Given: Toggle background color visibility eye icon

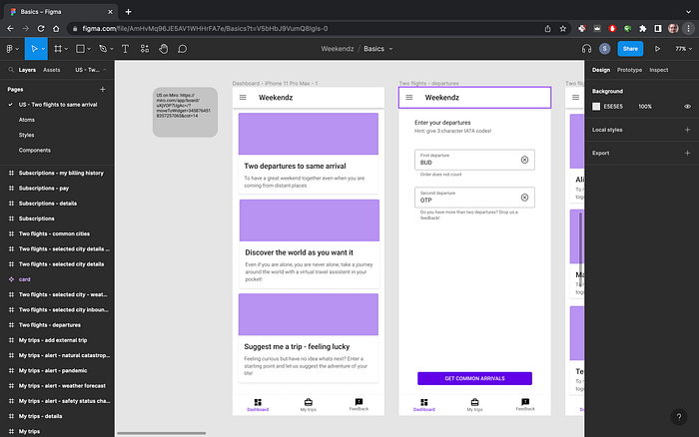Looking at the screenshot, I should point(687,106).
